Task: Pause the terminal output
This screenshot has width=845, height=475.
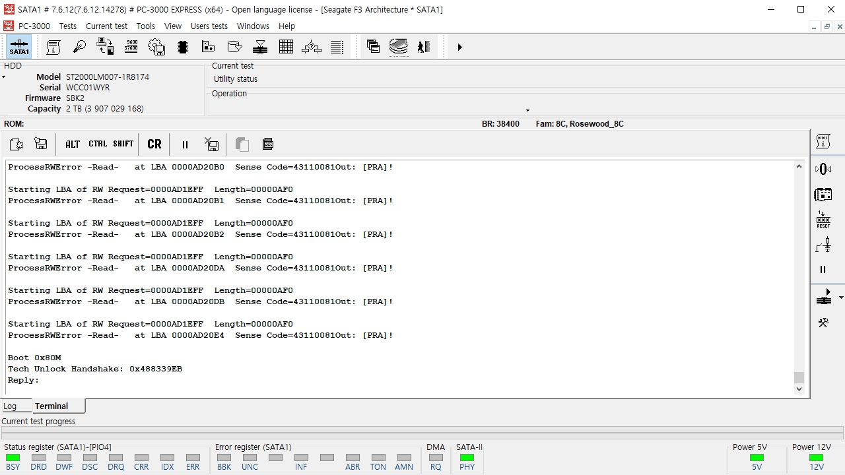Action: [x=185, y=144]
